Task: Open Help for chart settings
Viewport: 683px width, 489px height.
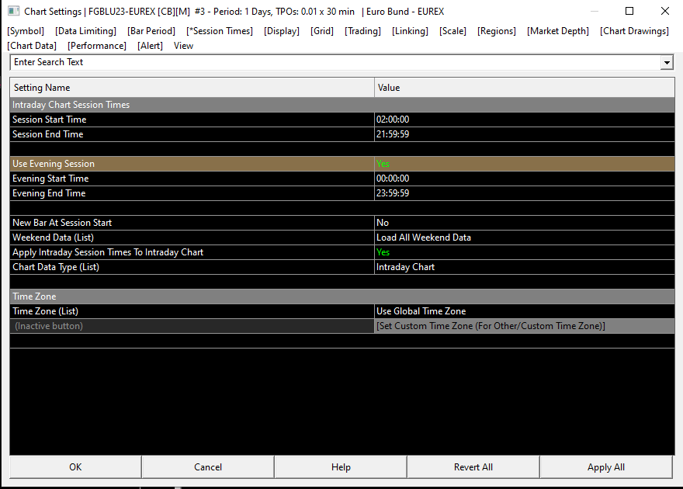Action: tap(341, 467)
